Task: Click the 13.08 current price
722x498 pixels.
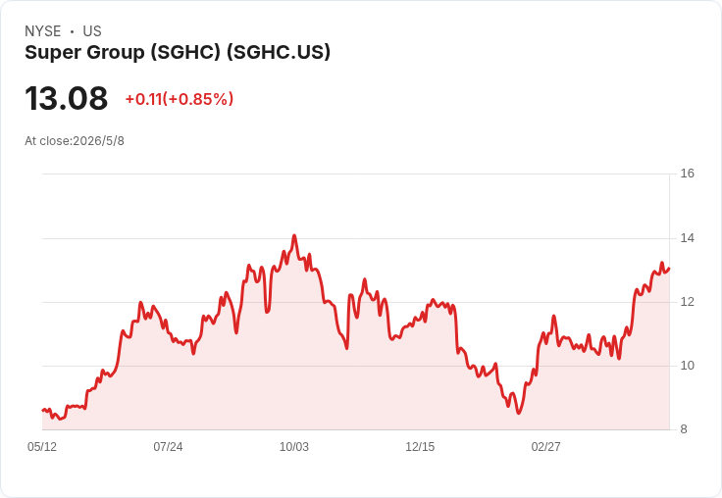Action: click(67, 98)
